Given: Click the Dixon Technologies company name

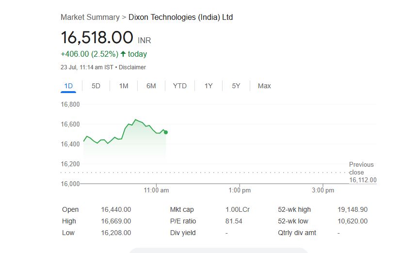Looking at the screenshot, I should tap(180, 17).
